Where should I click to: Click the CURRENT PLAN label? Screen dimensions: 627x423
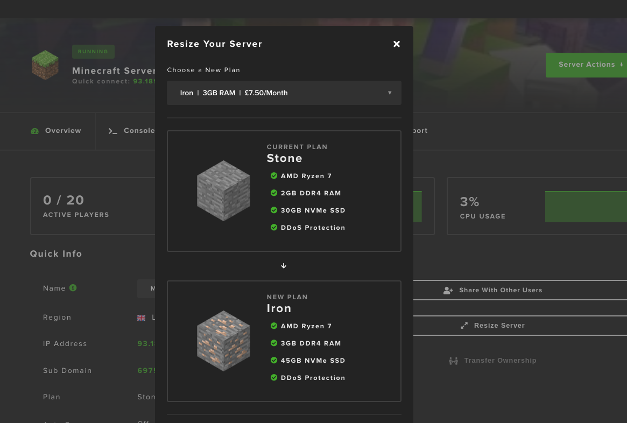pos(297,147)
